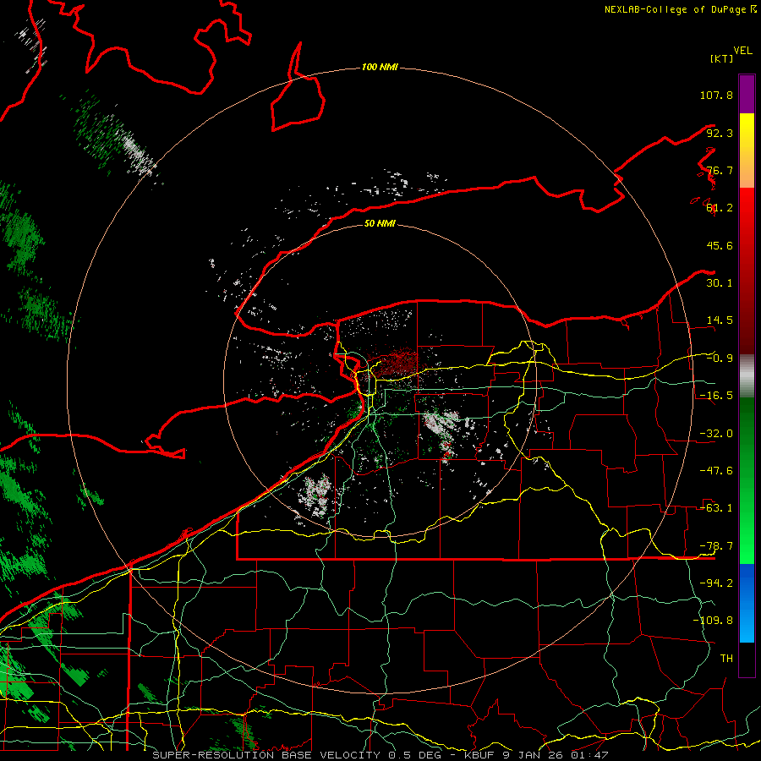The image size is (761, 761).
Task: Click the blue segment of the velocity color bar
Action: tap(747, 603)
